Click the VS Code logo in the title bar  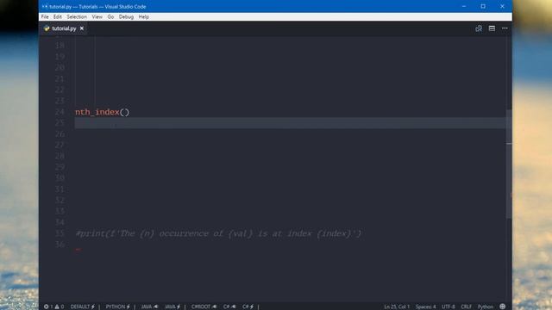(x=45, y=6)
